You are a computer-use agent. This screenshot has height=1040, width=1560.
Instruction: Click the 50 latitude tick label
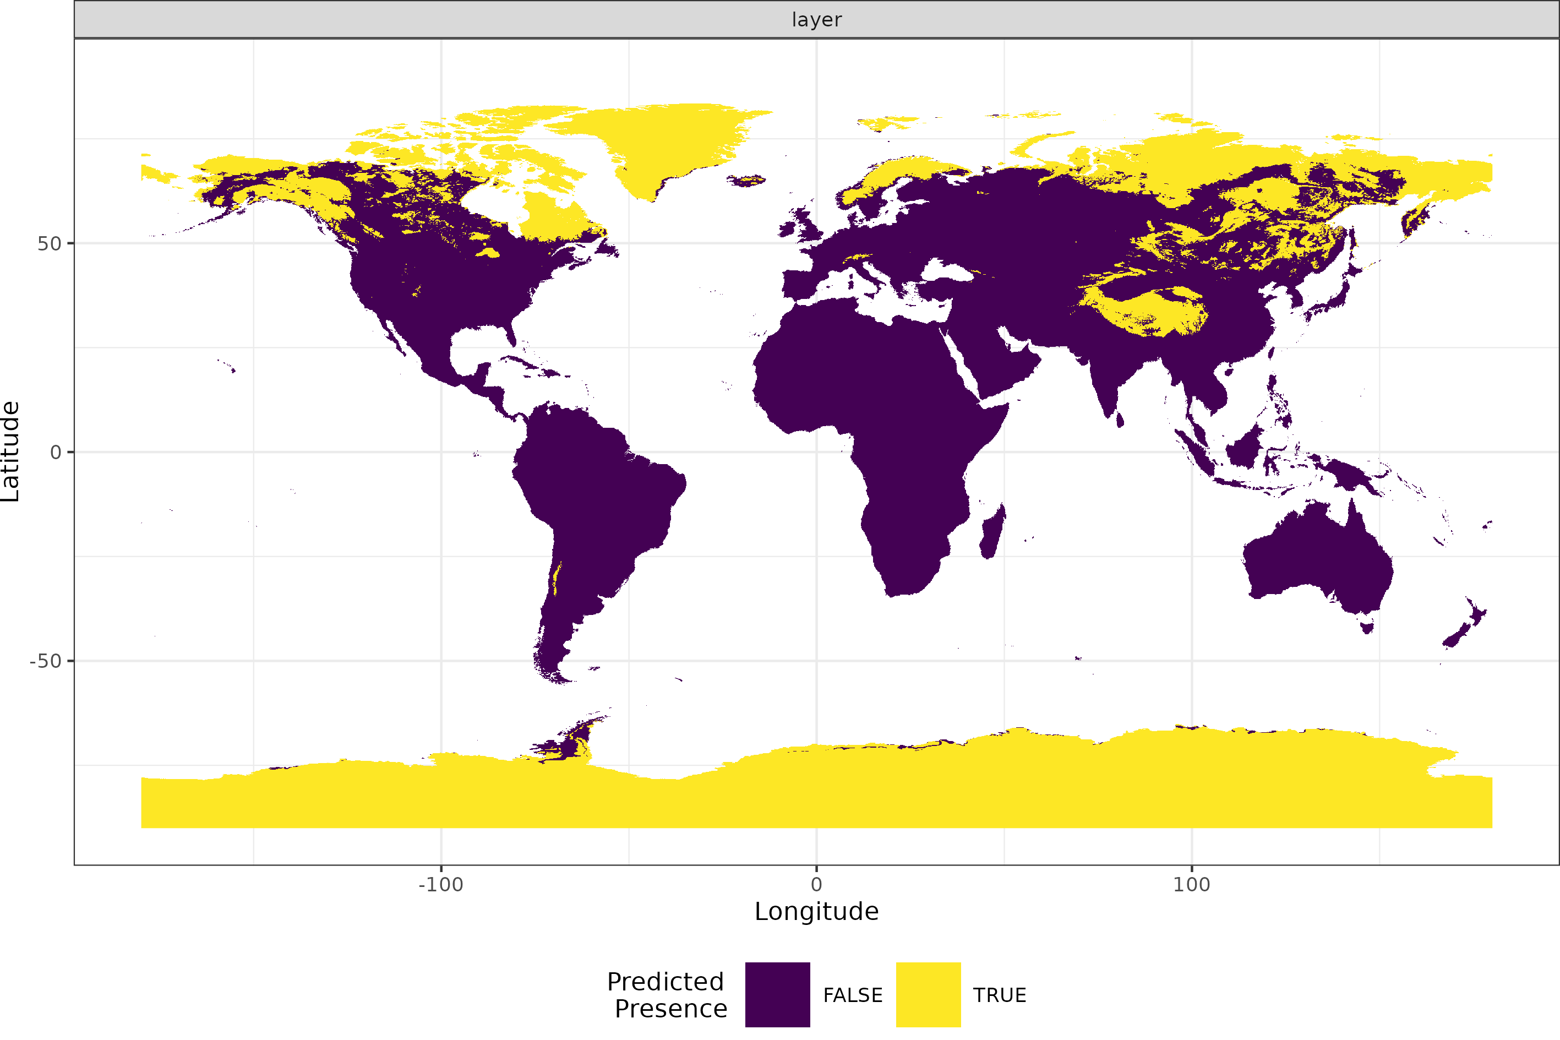point(49,243)
